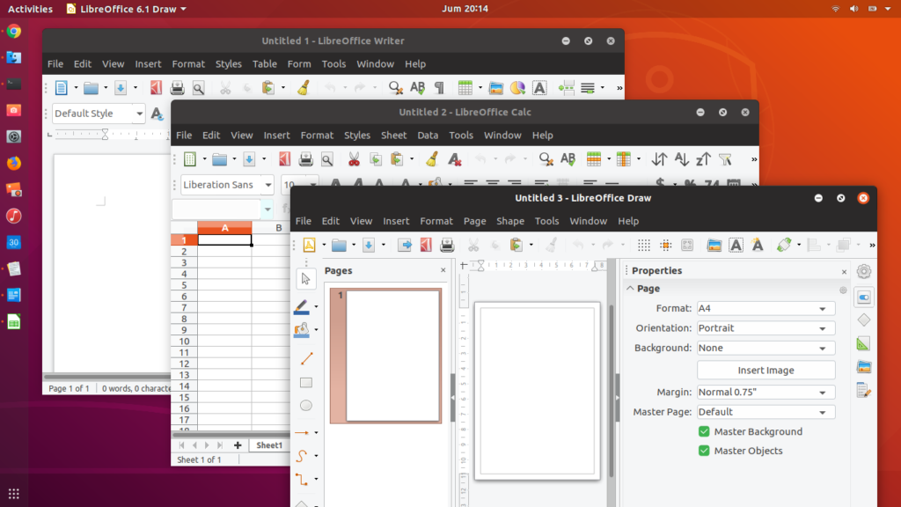Uncheck the Master Background checkbox
901x507 pixels.
coord(704,431)
